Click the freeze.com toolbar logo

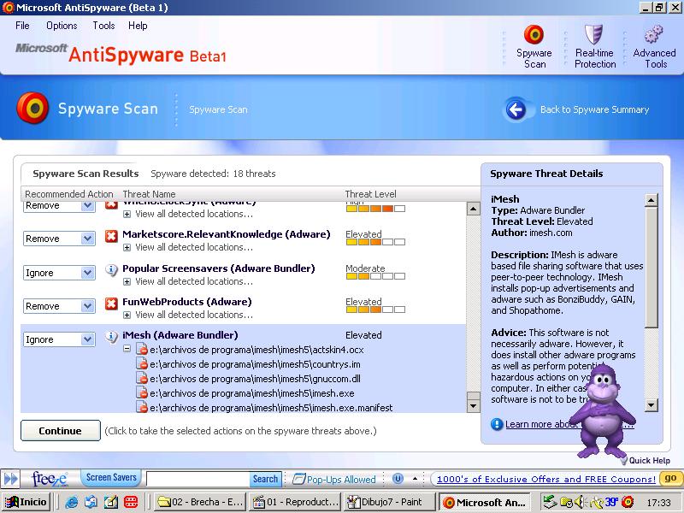point(50,479)
